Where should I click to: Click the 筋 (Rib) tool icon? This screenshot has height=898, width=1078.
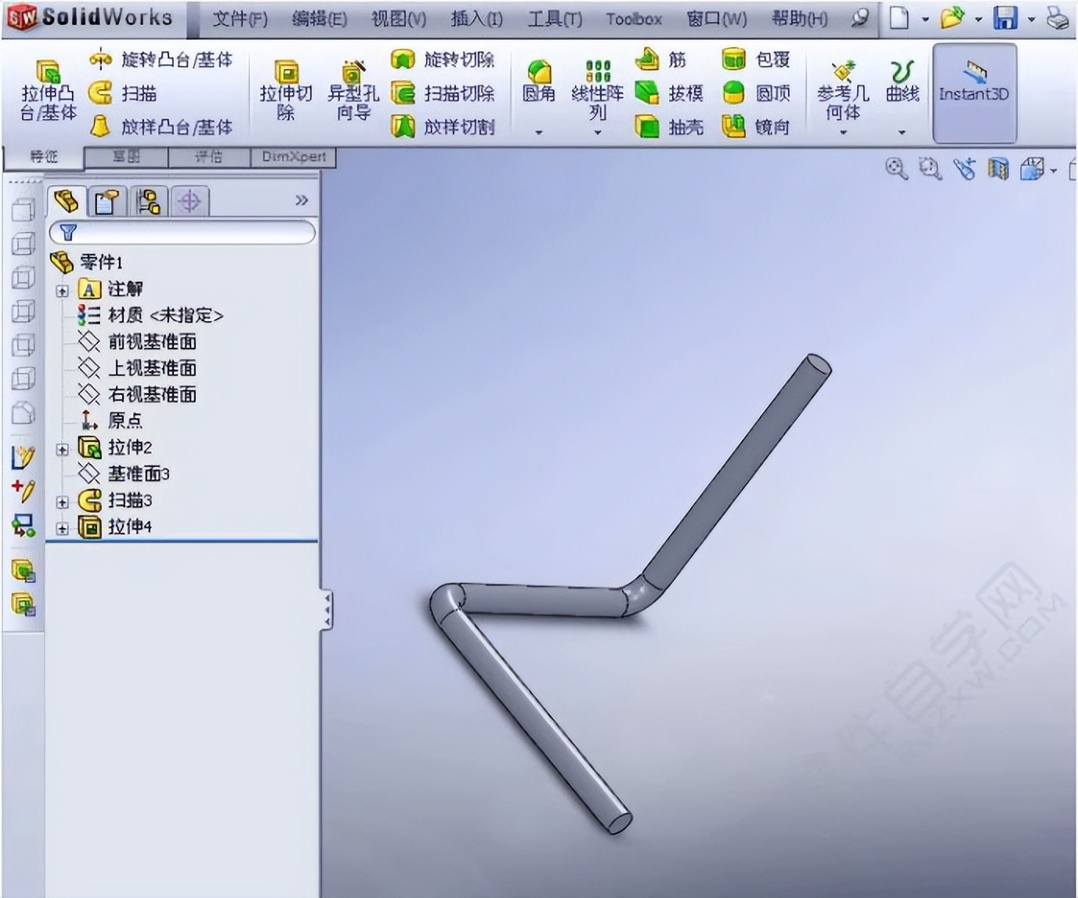tap(667, 60)
